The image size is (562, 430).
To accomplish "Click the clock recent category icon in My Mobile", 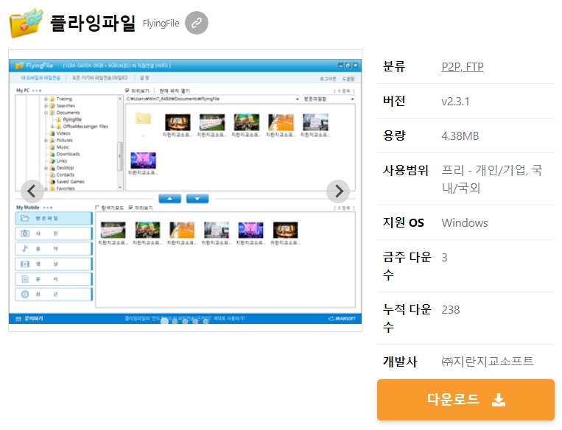I will [x=25, y=295].
